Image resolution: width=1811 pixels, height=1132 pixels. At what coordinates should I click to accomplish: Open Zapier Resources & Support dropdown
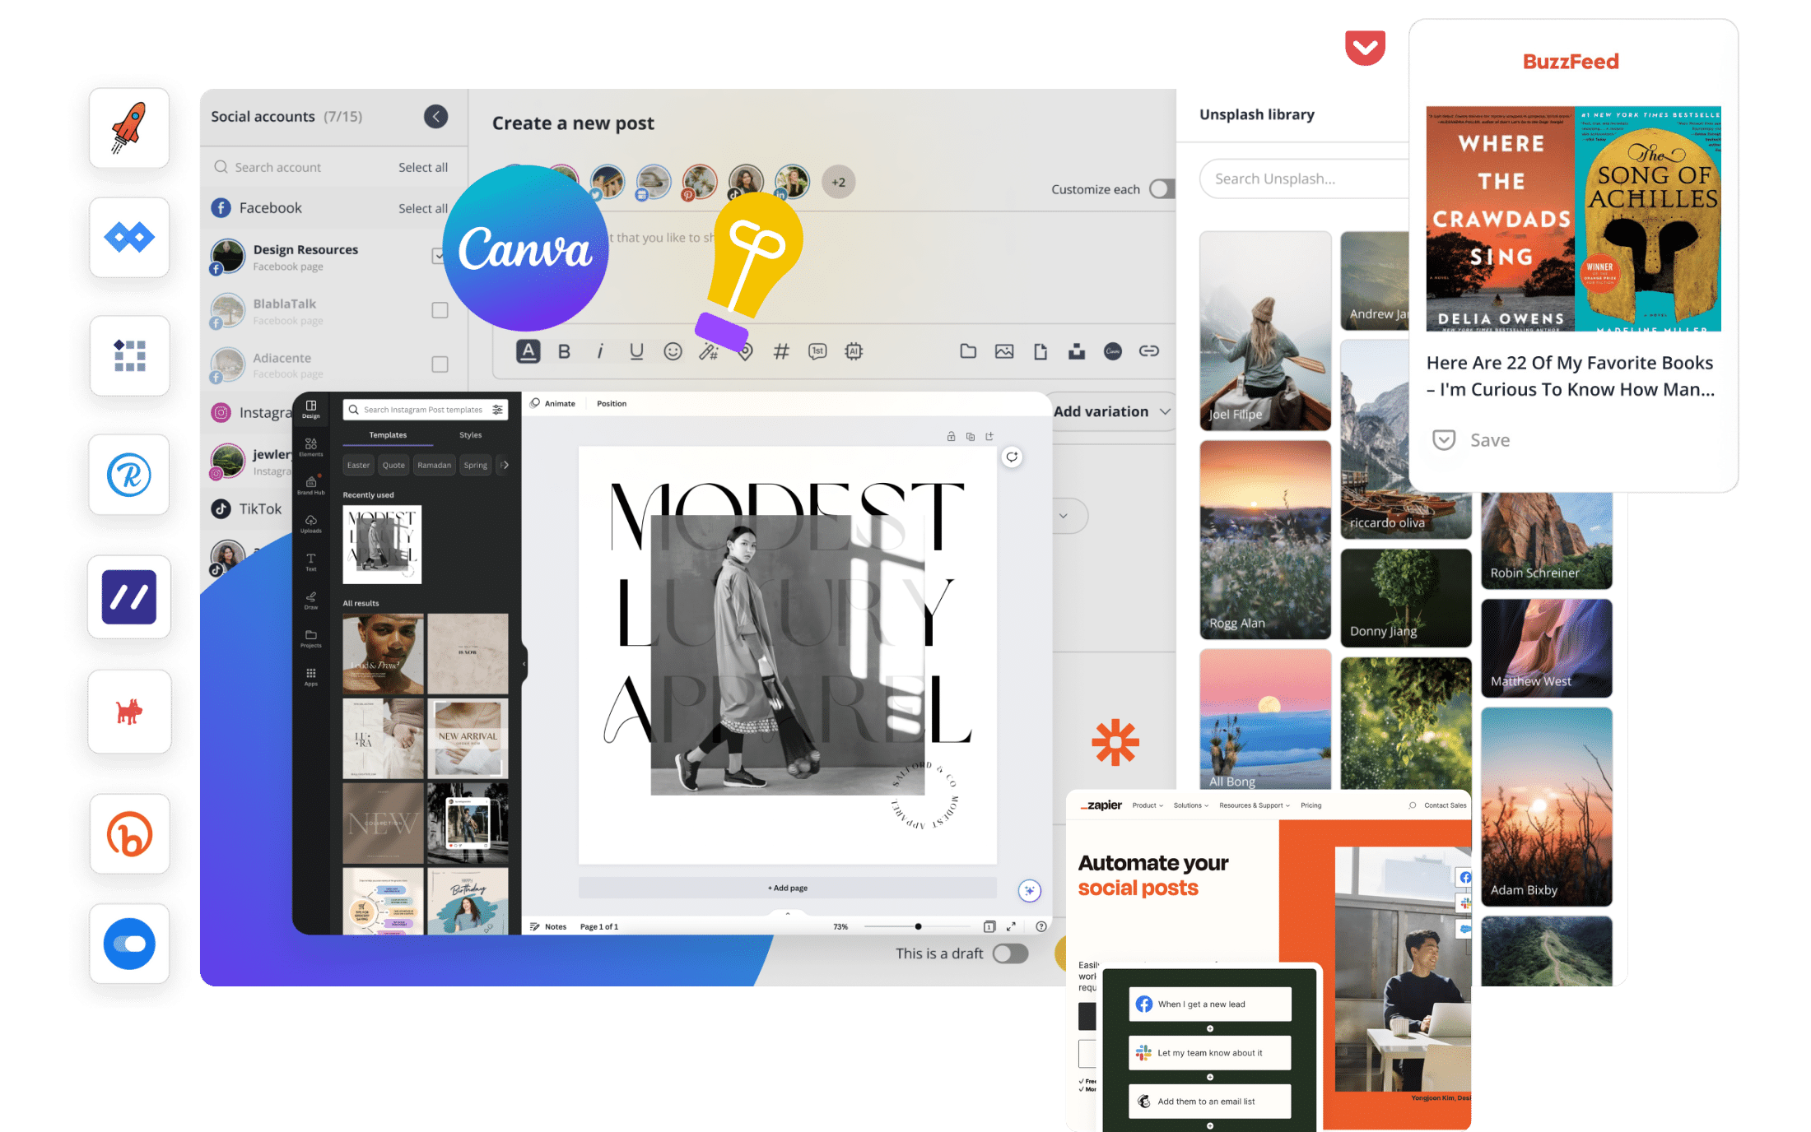tap(1255, 805)
